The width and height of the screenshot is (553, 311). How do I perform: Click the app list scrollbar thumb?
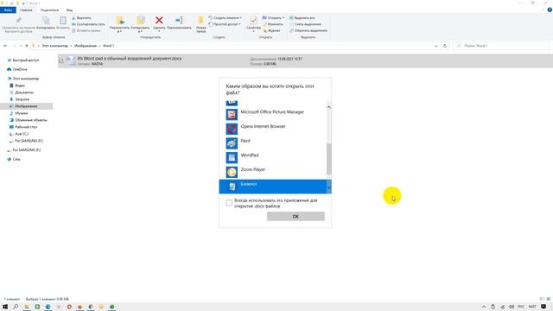click(328, 159)
